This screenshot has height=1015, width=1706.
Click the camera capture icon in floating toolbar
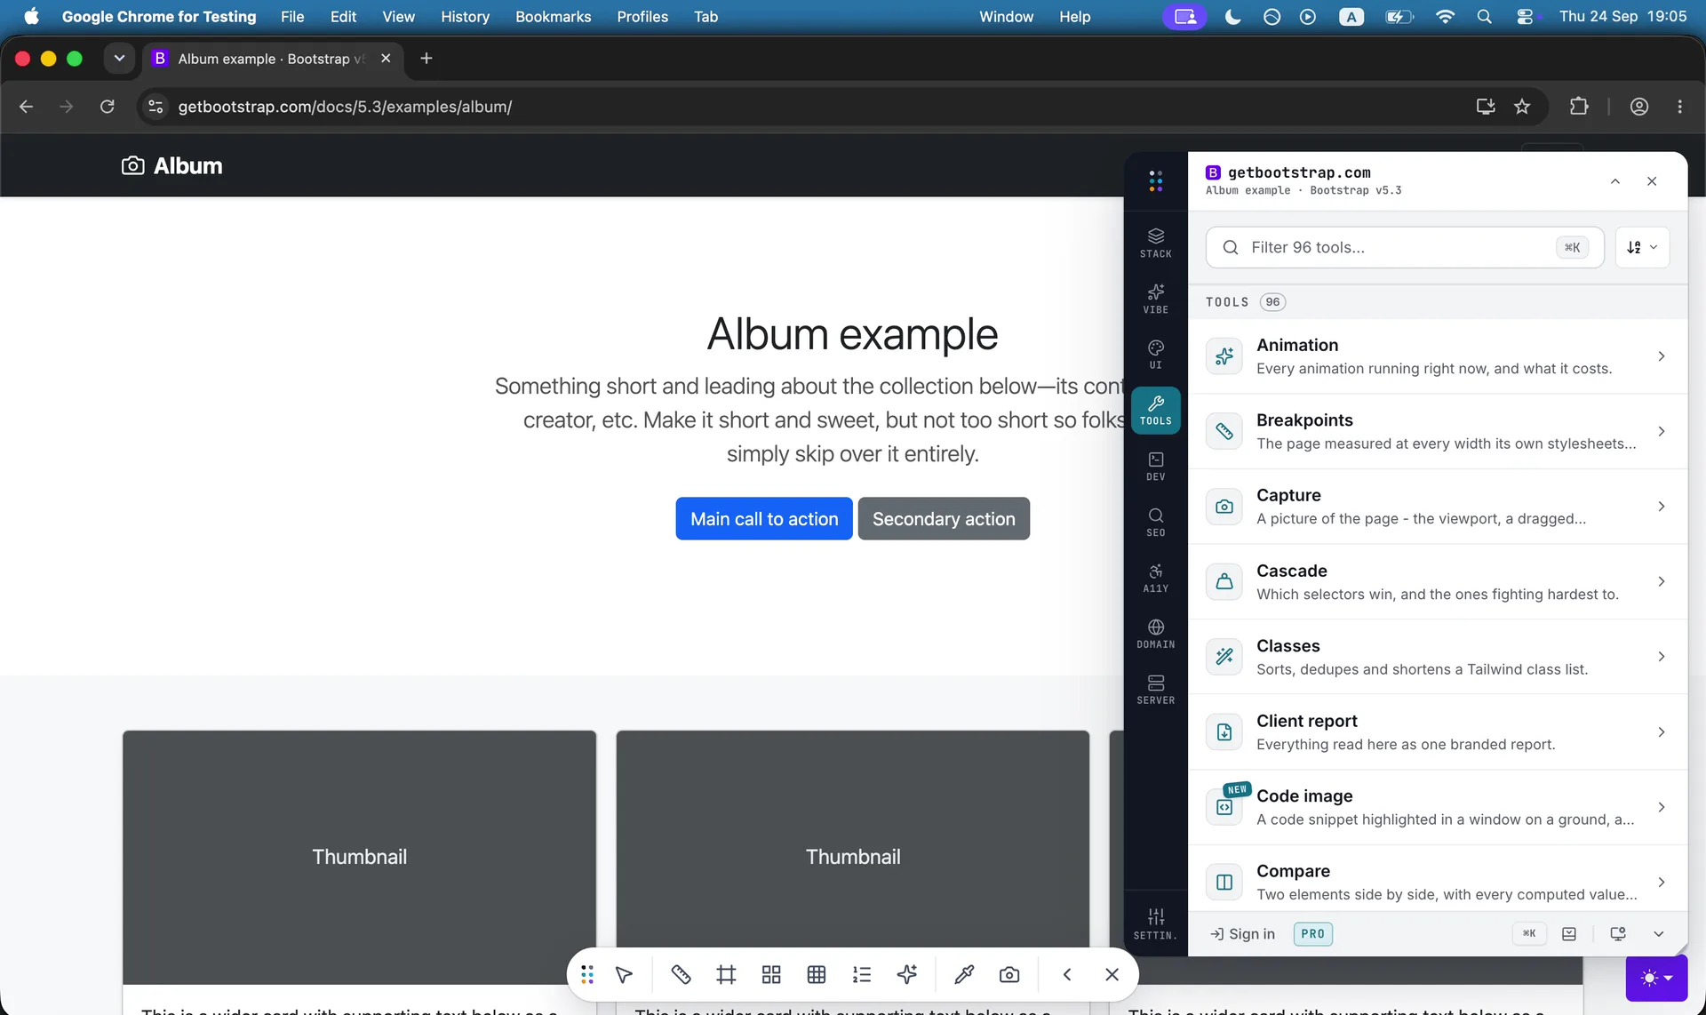coord(1009,975)
